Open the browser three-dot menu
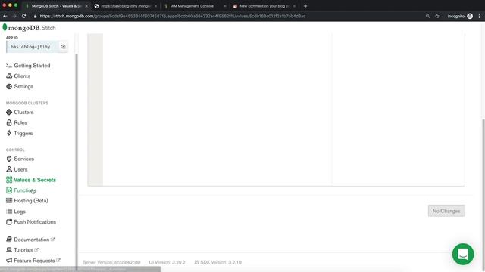 [x=480, y=16]
